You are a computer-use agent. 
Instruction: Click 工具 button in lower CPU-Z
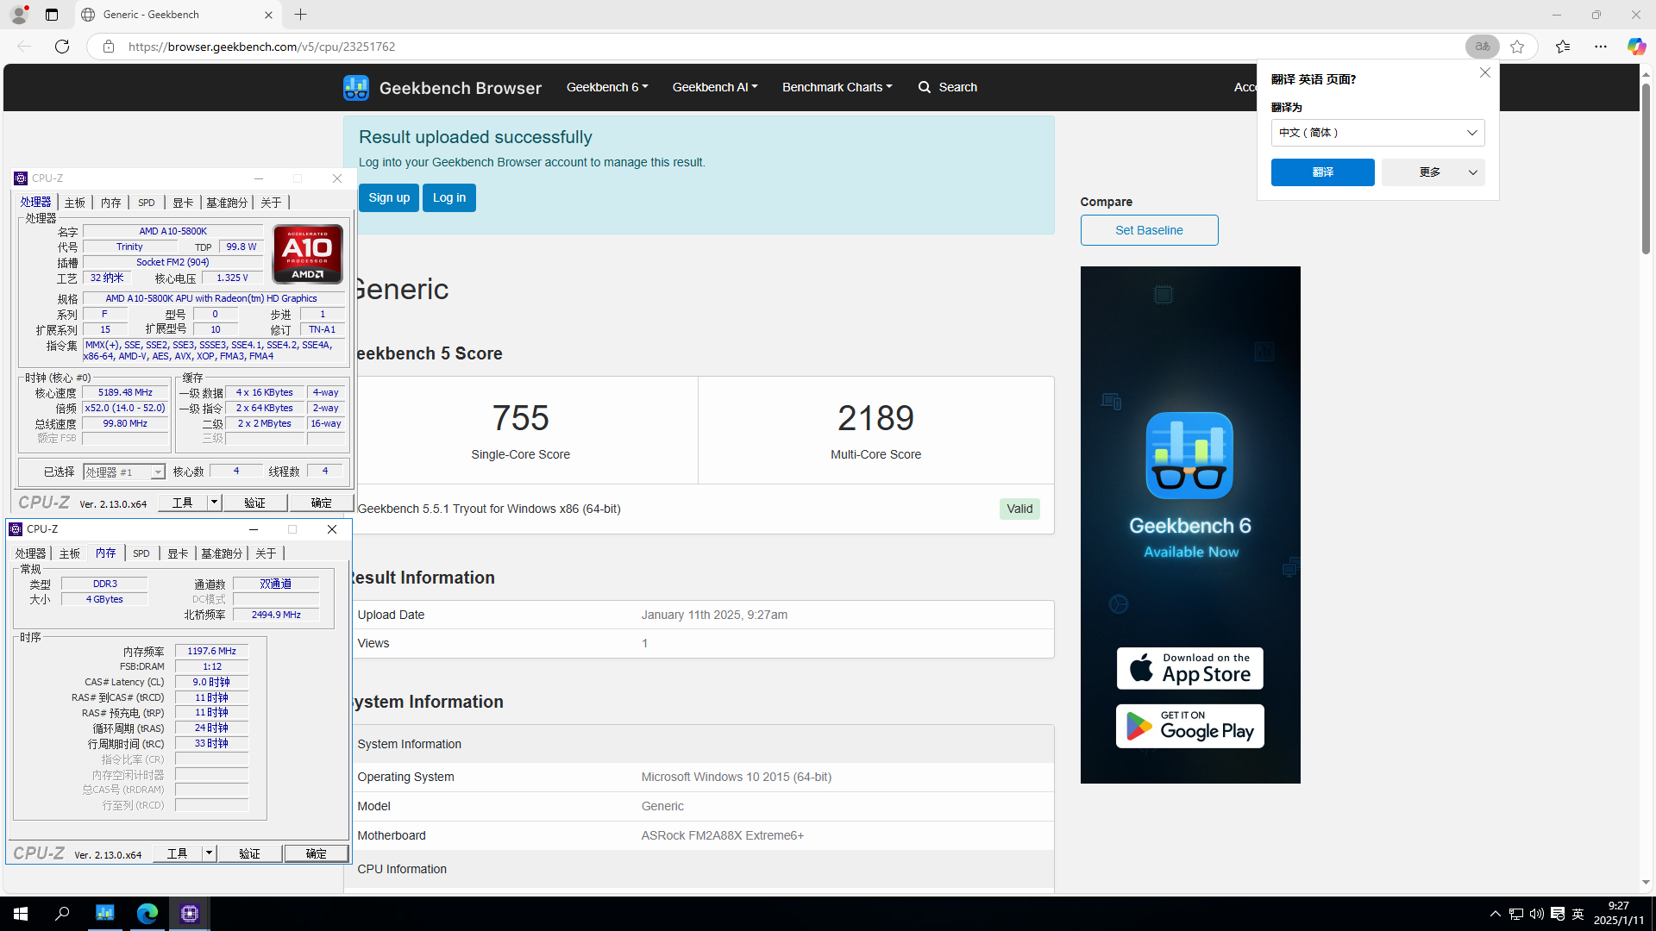[x=178, y=853]
